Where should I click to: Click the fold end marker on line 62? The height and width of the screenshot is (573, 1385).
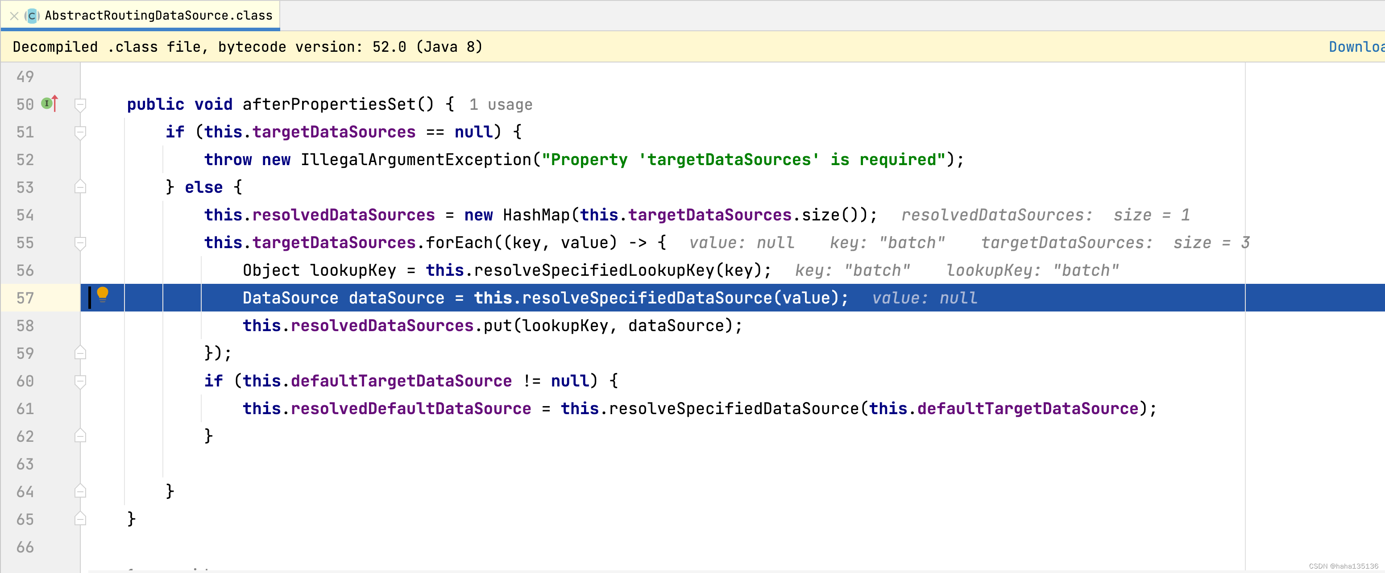81,436
